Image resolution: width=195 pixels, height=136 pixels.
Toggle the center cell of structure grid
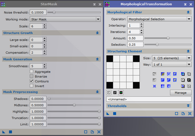click(x=123, y=72)
